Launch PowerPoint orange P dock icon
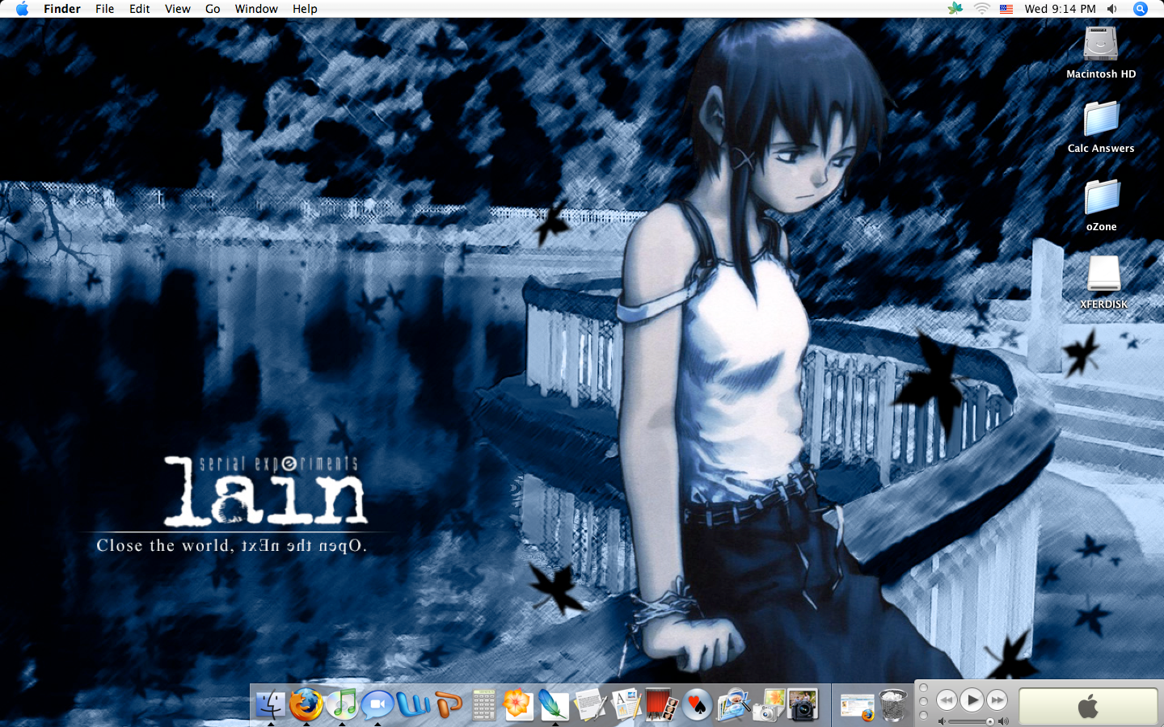 (x=448, y=704)
